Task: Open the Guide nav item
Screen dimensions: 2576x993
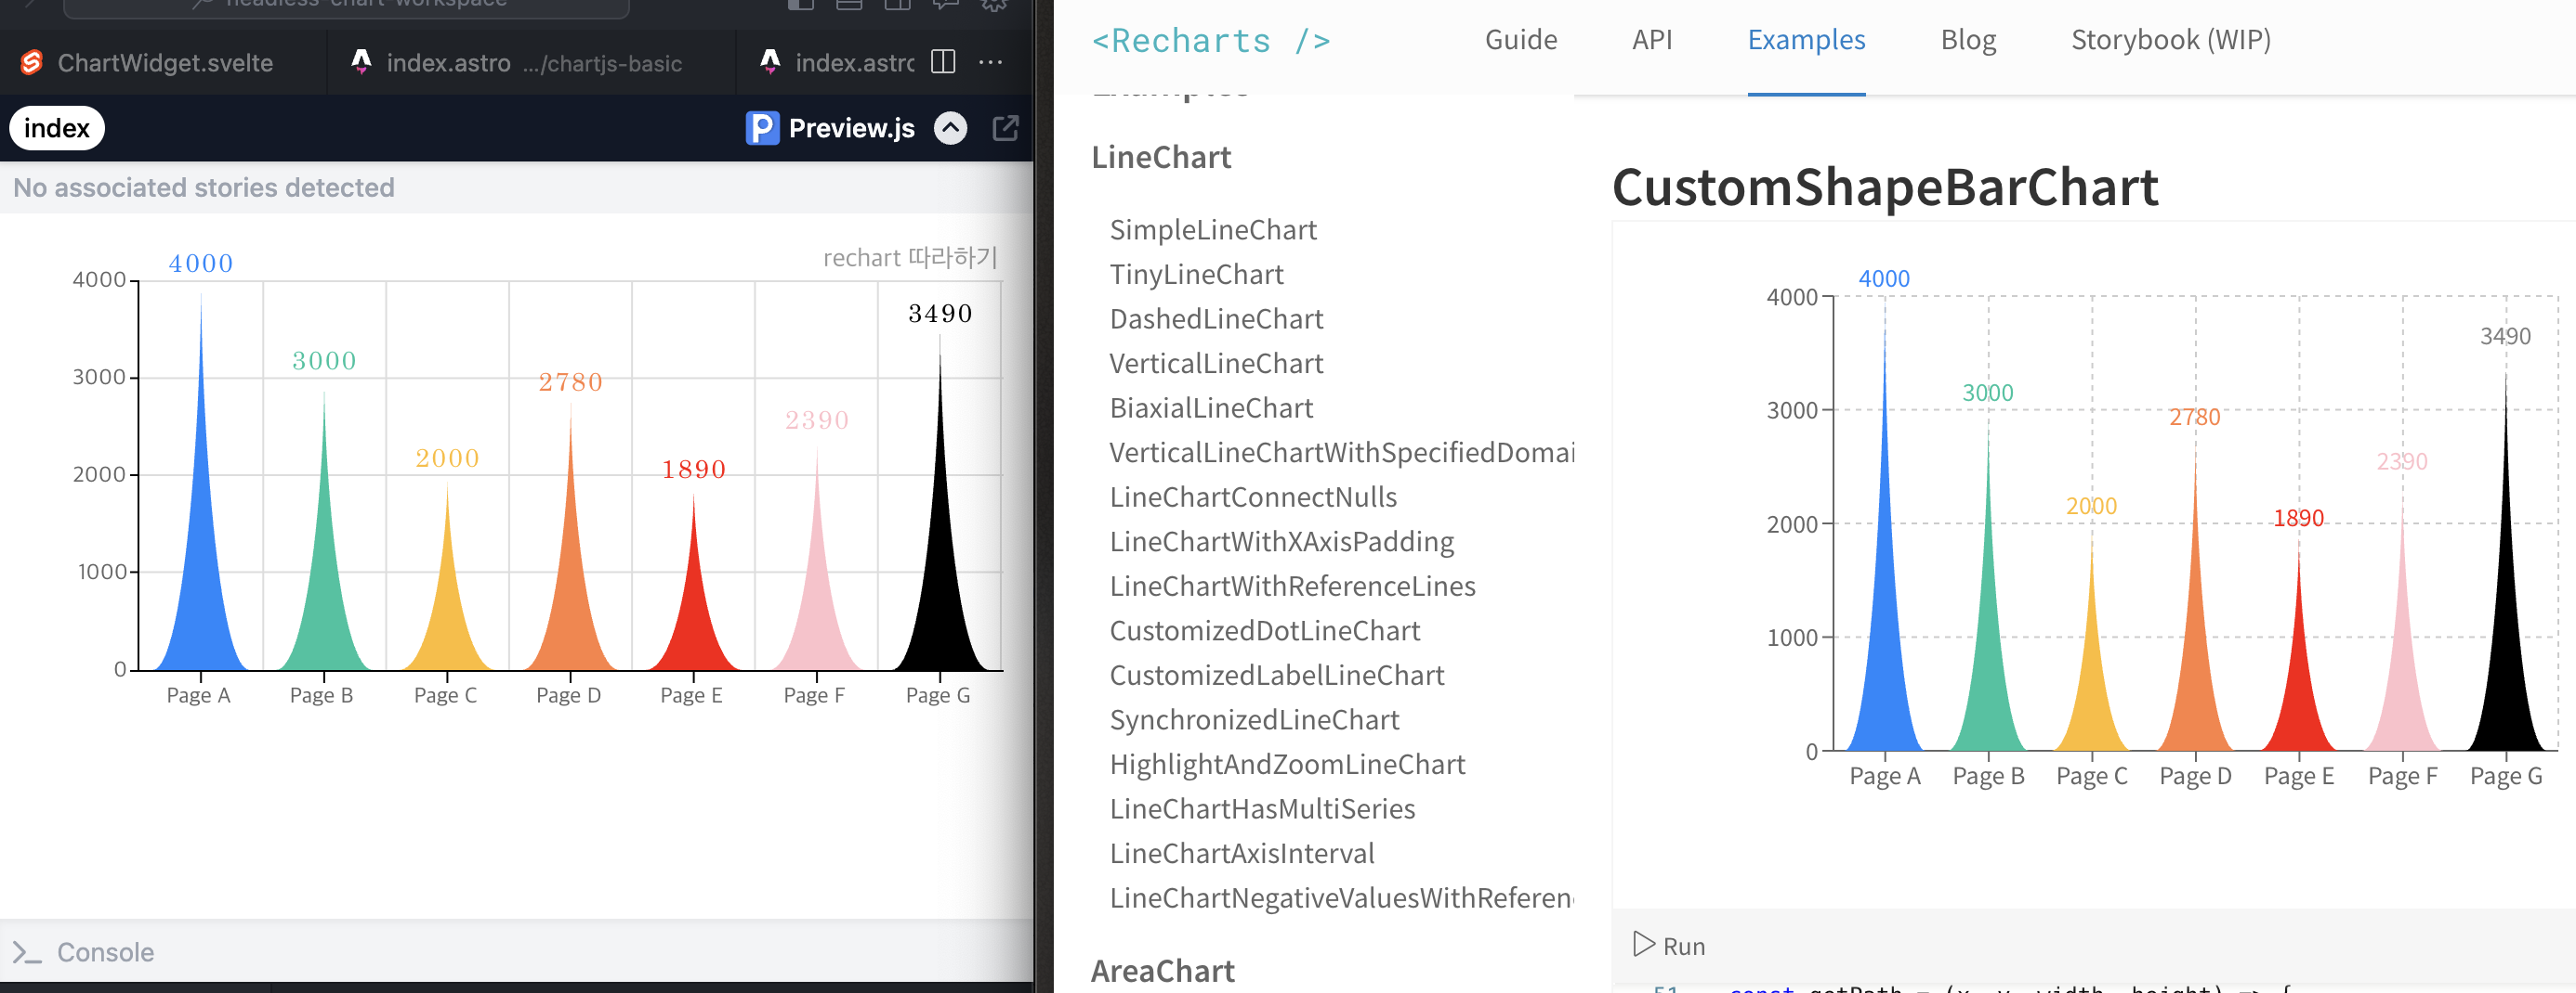Action: (x=1520, y=40)
